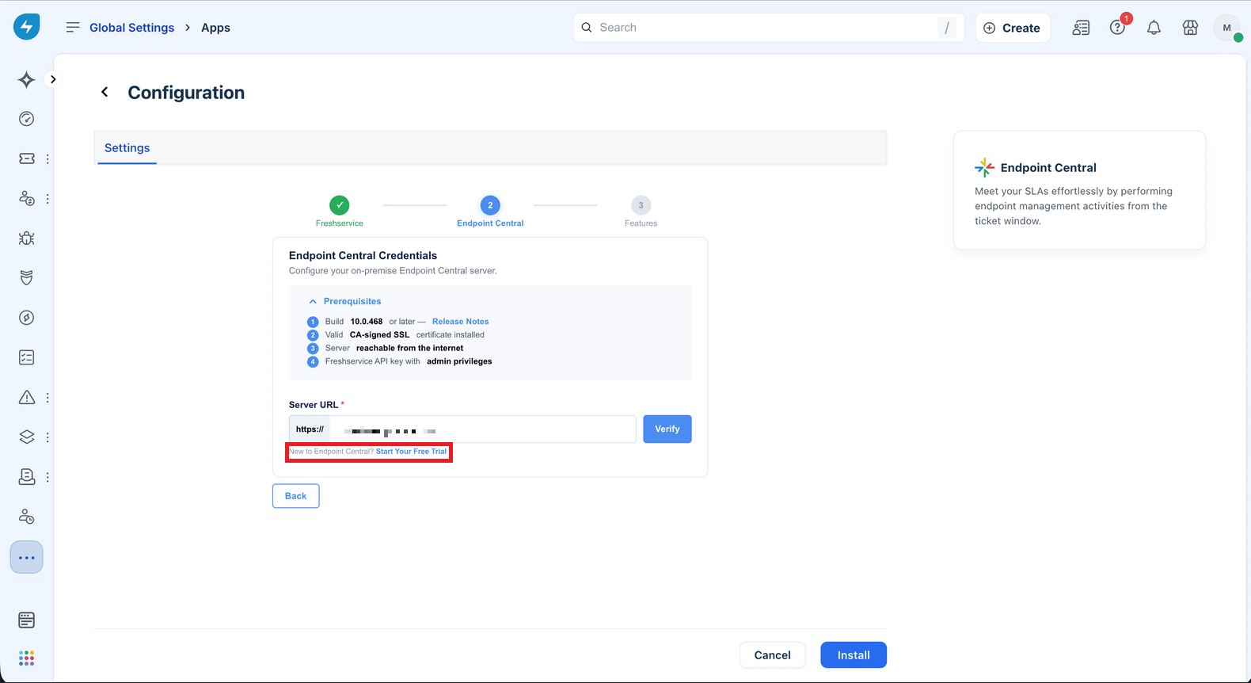The width and height of the screenshot is (1251, 683).
Task: Click the https:// prefix label
Action: (x=310, y=429)
